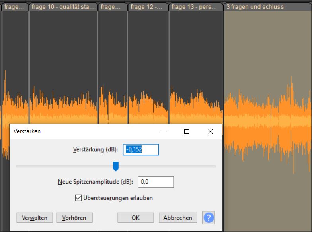Confirm amplification with OK

point(135,218)
